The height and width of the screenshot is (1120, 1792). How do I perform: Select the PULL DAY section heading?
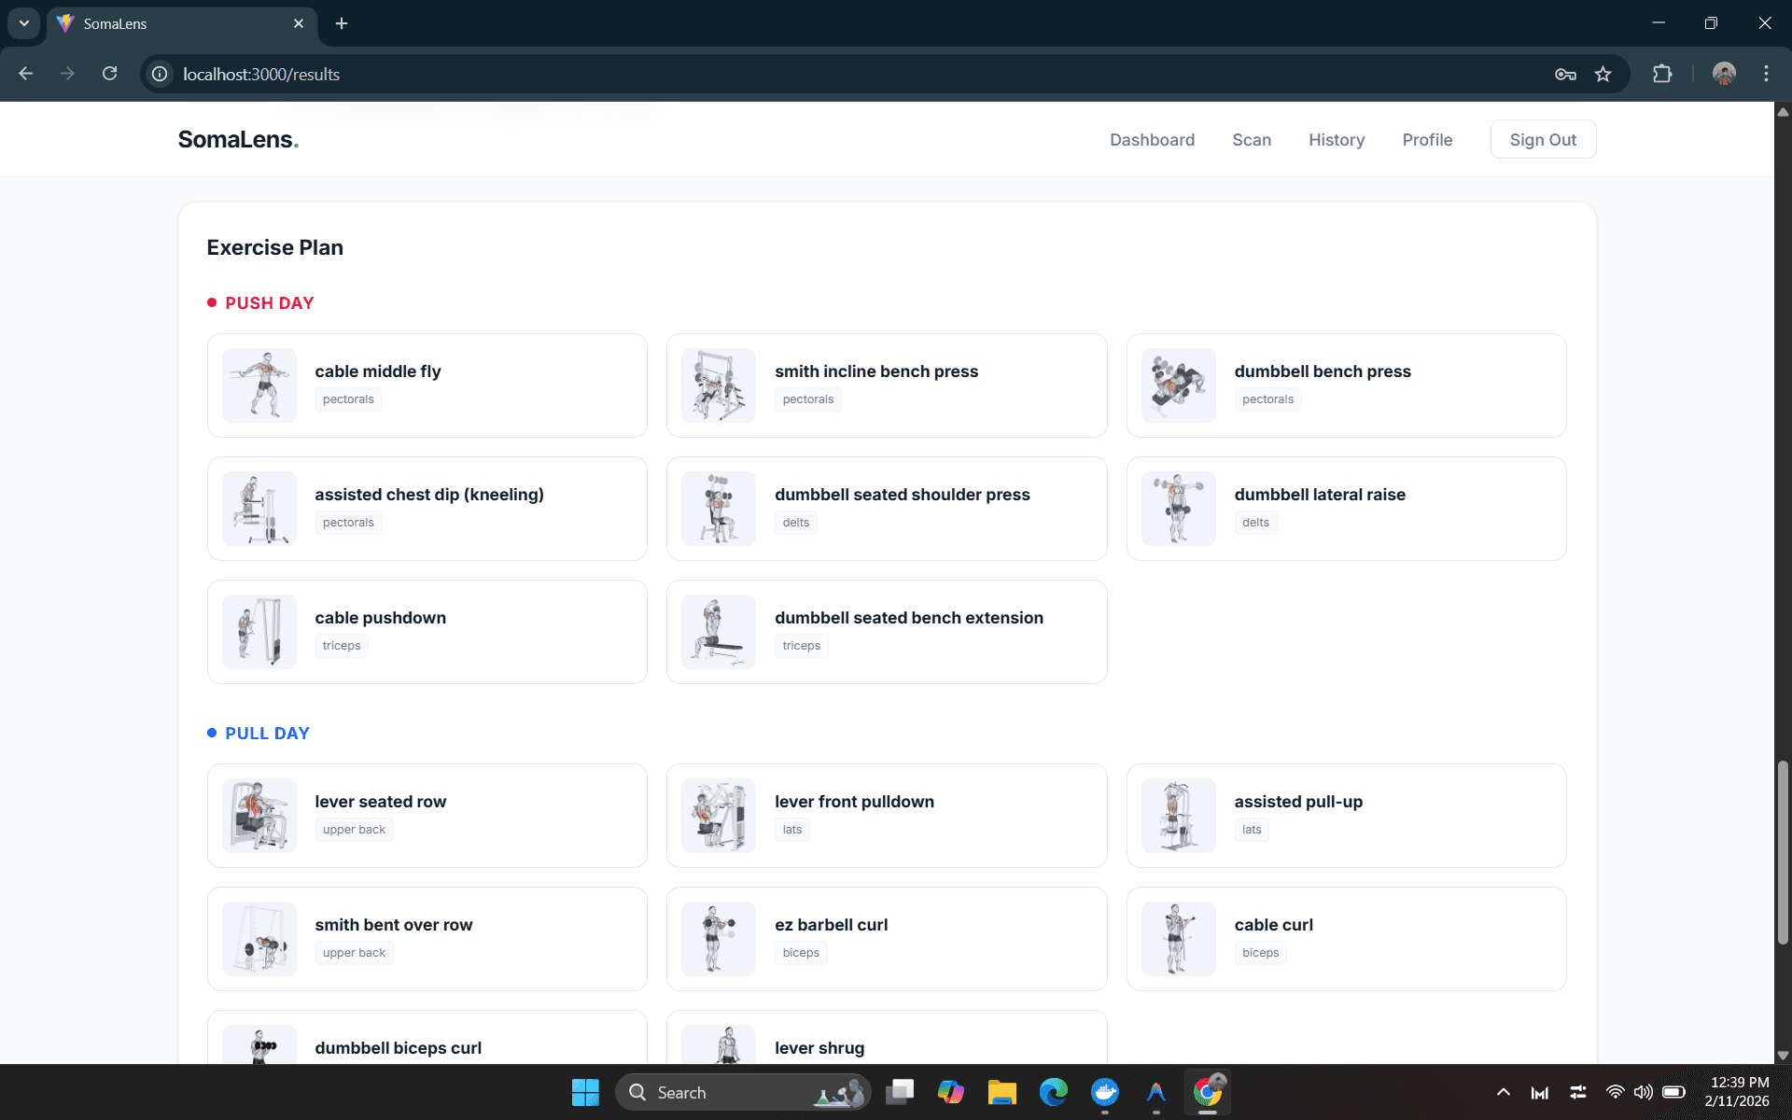click(267, 734)
